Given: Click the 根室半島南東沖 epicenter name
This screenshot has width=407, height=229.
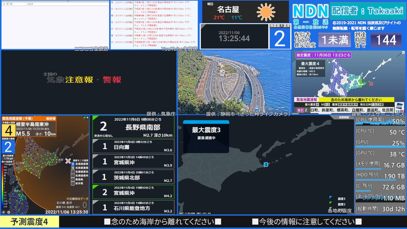Looking at the screenshot, I should [33, 124].
